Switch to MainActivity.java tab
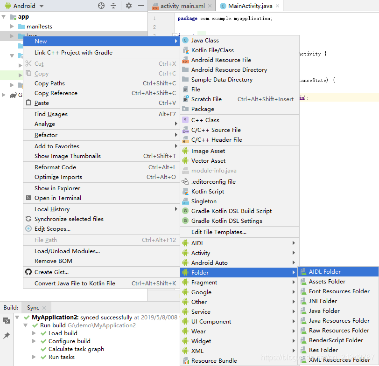Viewport: 379px width, 366px height. [x=250, y=6]
